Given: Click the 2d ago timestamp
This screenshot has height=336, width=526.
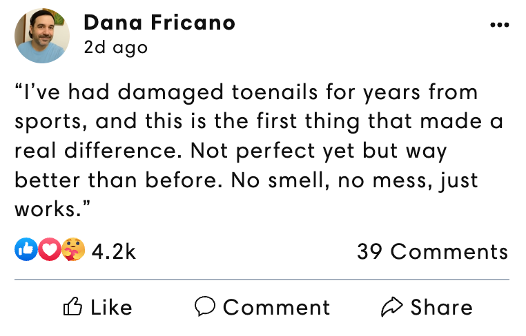Looking at the screenshot, I should (116, 48).
